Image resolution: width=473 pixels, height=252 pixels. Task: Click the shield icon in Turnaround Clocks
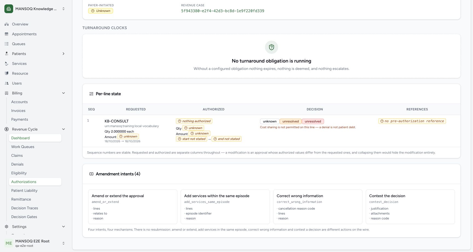[x=272, y=47]
